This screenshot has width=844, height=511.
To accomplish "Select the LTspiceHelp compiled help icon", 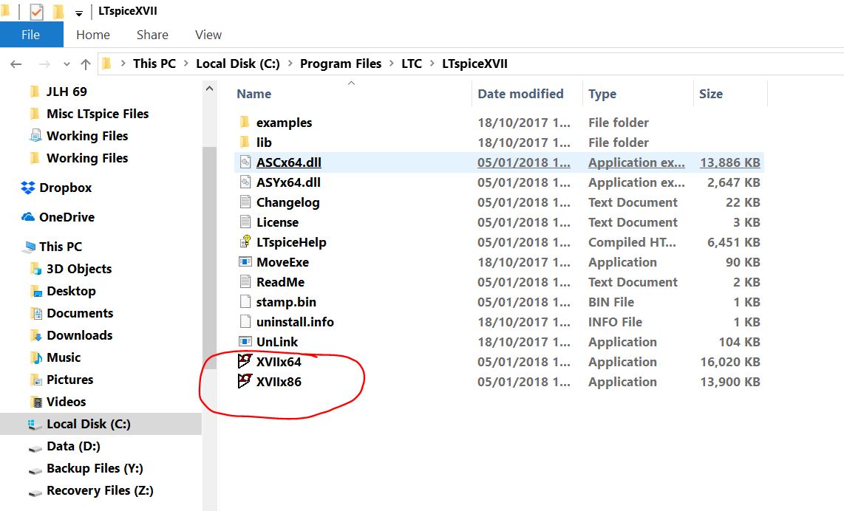I will click(245, 241).
